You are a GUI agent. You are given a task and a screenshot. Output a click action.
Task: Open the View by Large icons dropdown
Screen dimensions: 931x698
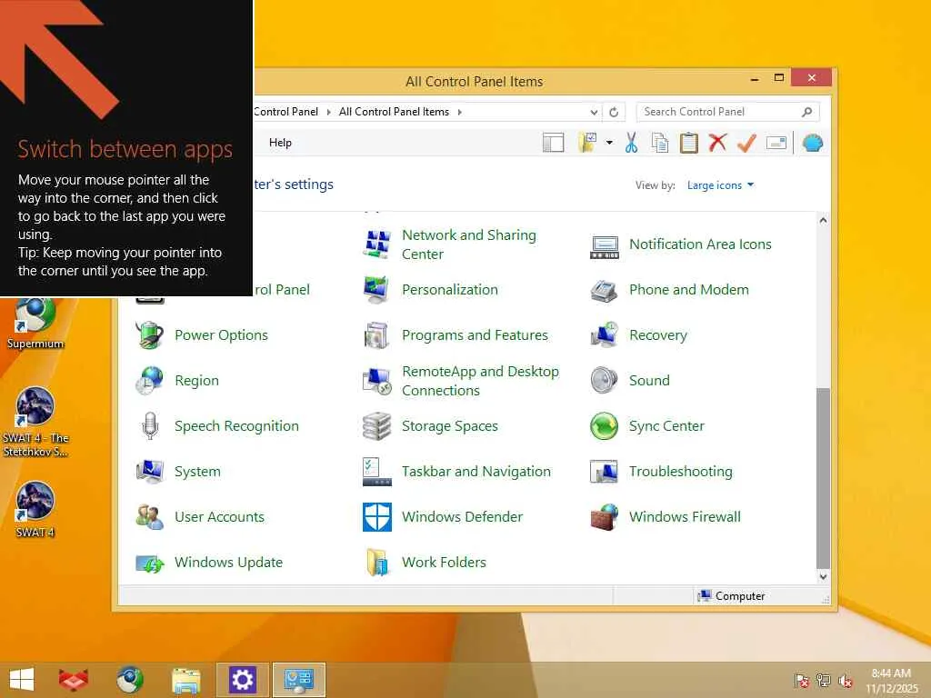(720, 185)
